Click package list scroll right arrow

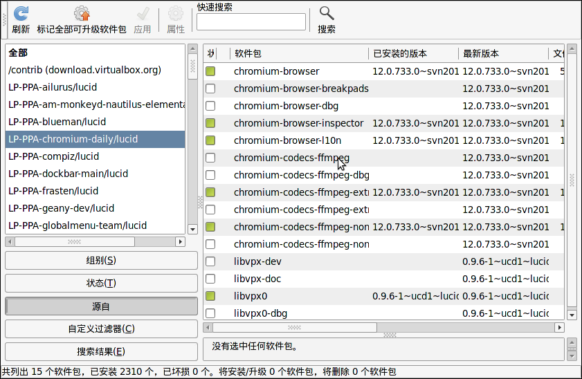(560, 327)
